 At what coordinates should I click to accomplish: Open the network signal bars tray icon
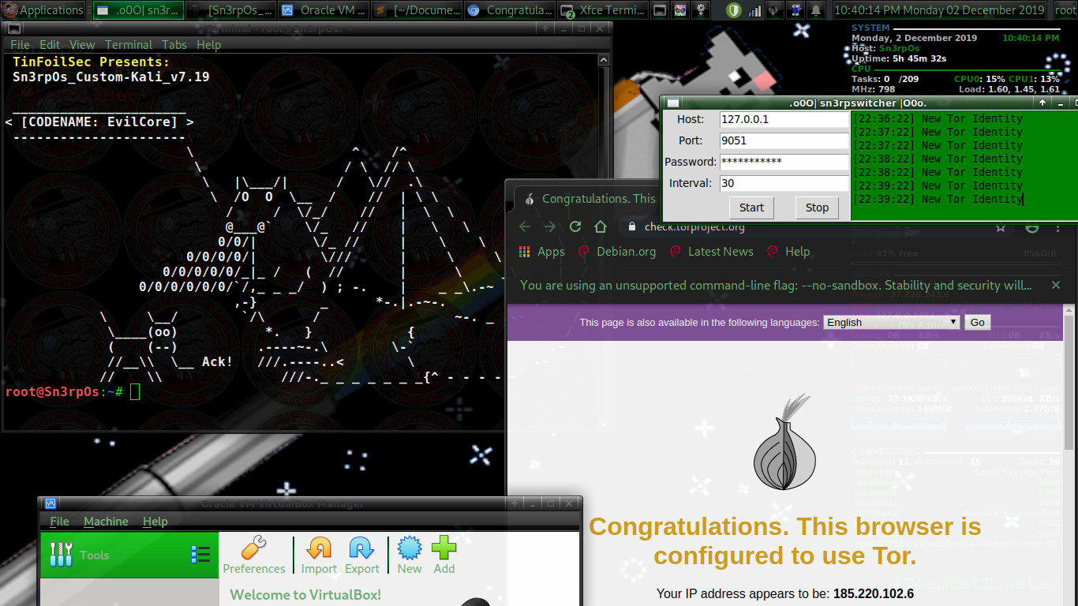tap(755, 10)
